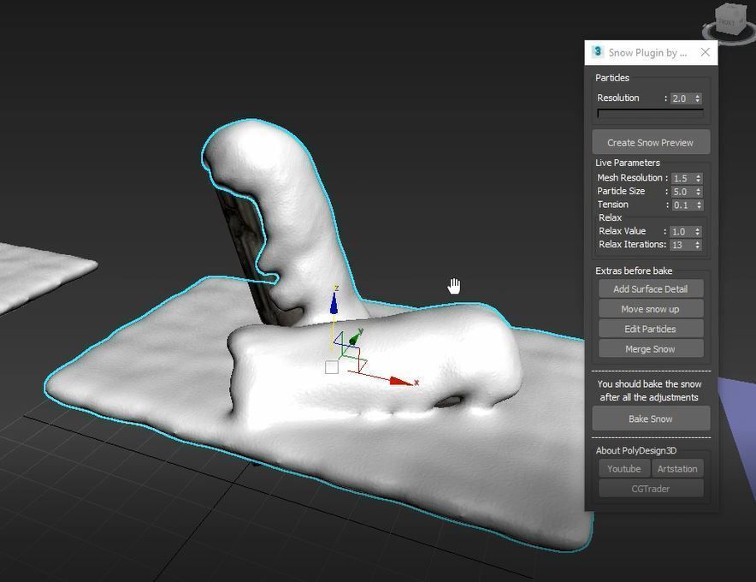Click the Resolution spinner arrows
756x582 pixels.
click(698, 98)
